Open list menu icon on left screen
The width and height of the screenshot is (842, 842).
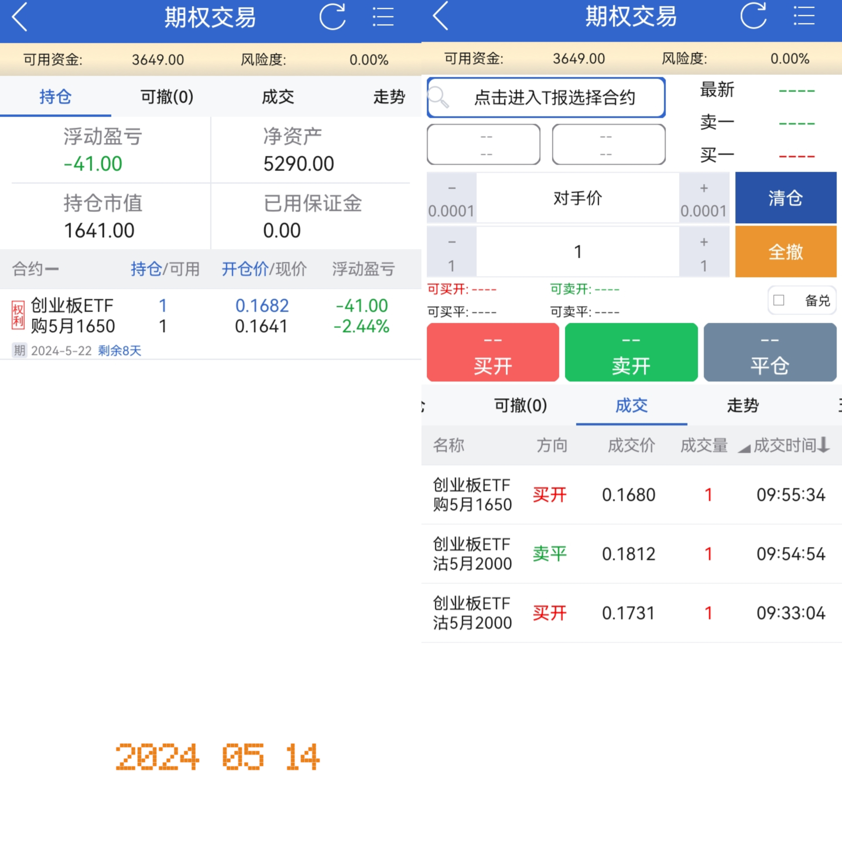pos(383,17)
